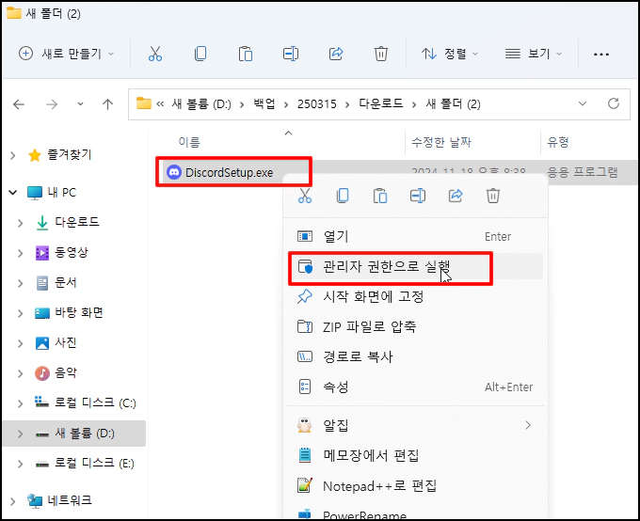640x521 pixels.
Task: Expand the 알집 submenu arrow
Action: 528,425
